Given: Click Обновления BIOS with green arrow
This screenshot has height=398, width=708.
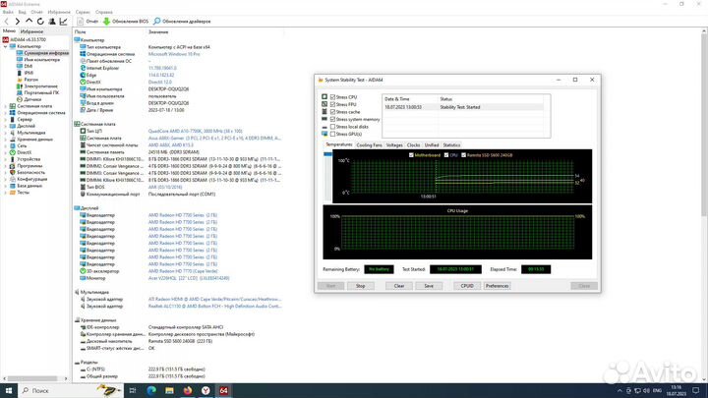Looking at the screenshot, I should coord(126,22).
